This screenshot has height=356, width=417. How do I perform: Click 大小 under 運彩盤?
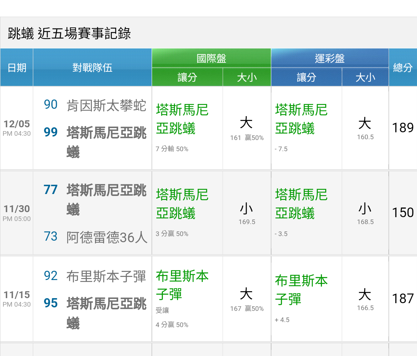[365, 77]
